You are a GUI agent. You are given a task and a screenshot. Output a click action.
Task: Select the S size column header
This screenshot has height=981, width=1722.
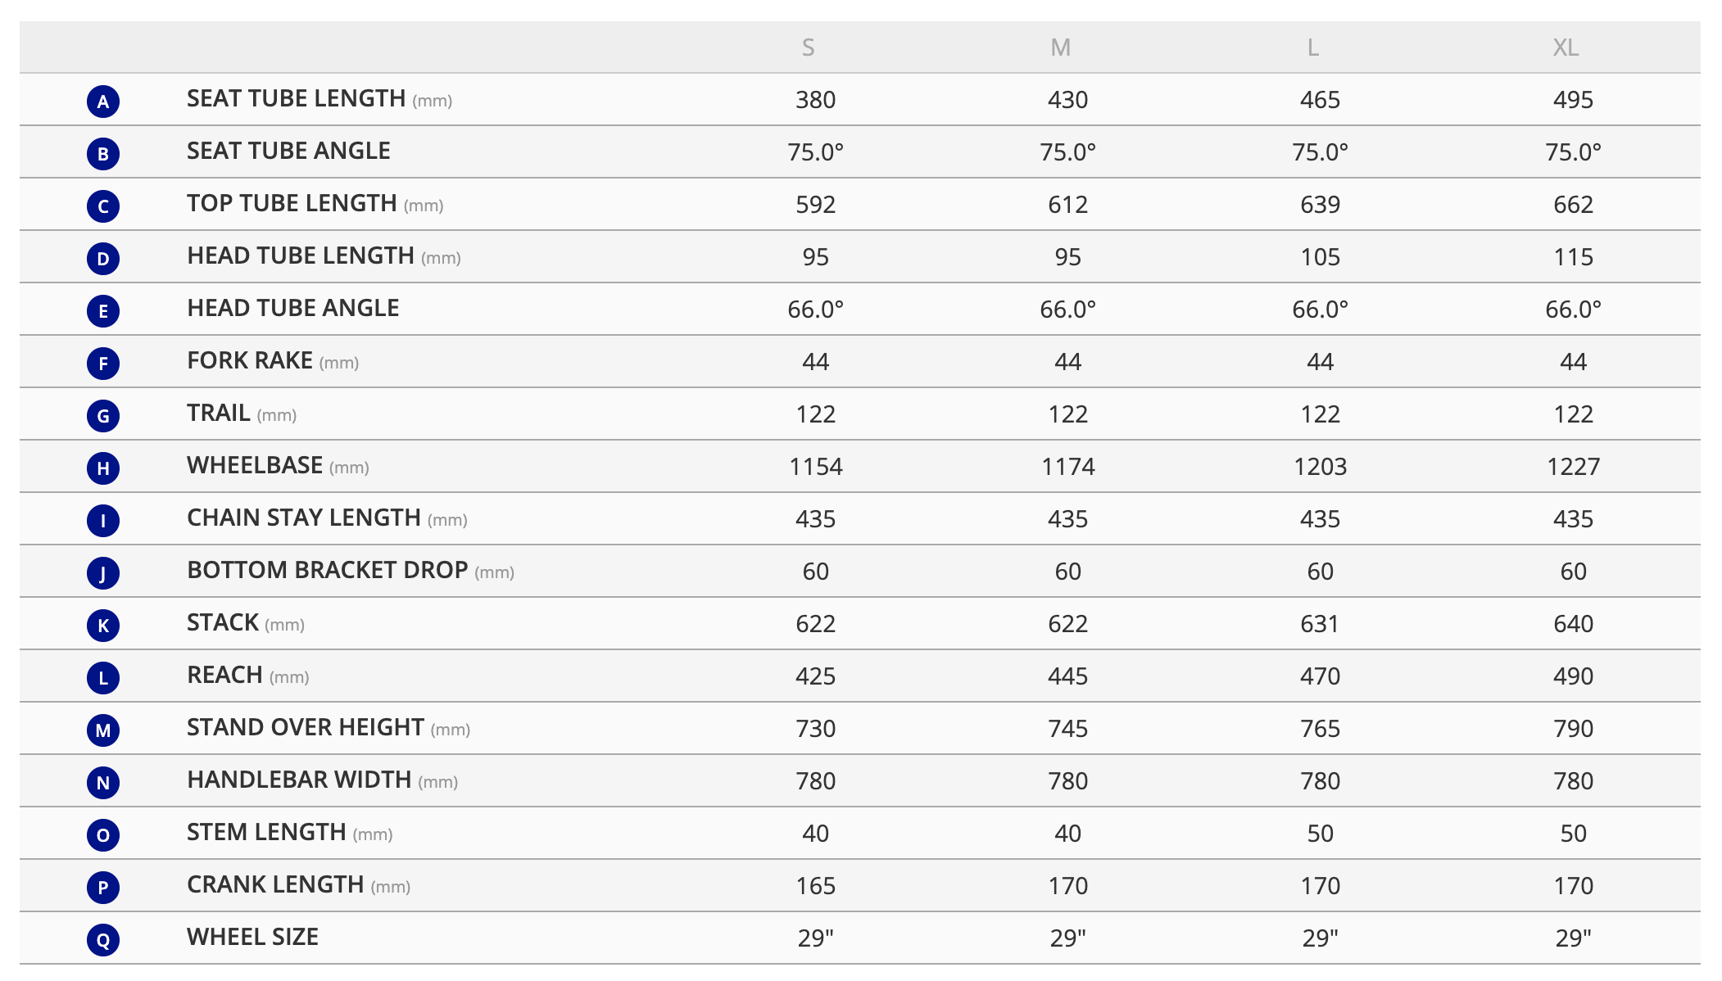808,47
